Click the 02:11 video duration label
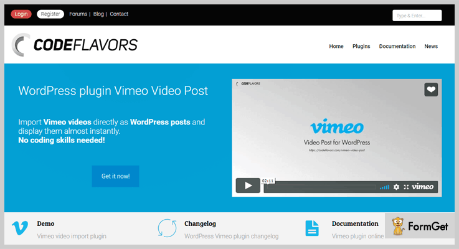Viewport: 459px width, 249px height. coord(268,181)
